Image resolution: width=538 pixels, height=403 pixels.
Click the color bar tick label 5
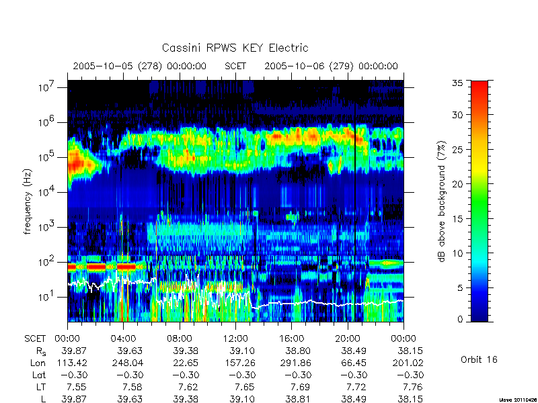(x=461, y=287)
